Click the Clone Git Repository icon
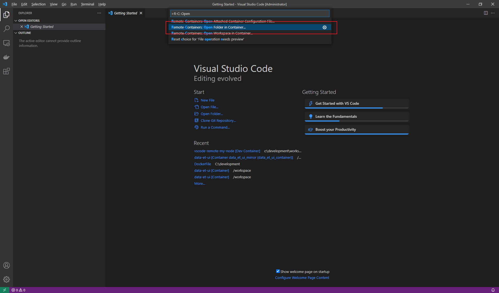499x293 pixels. 197,120
